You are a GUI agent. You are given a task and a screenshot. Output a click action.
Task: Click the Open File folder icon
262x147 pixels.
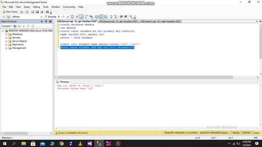point(33,12)
